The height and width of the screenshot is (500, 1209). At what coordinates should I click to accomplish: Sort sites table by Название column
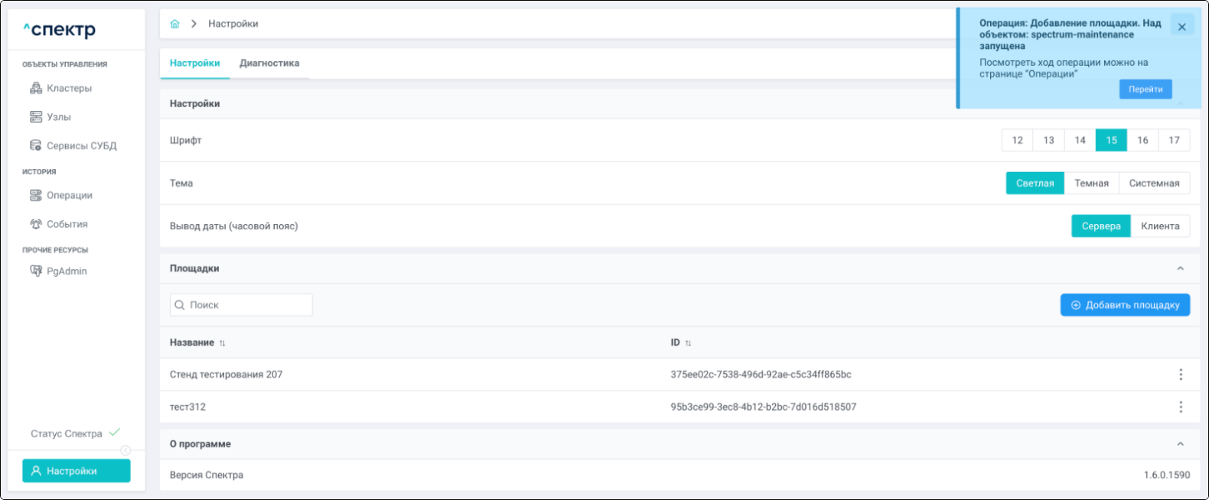[222, 343]
